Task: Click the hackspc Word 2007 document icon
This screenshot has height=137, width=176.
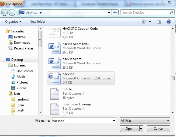Action: (x=54, y=78)
